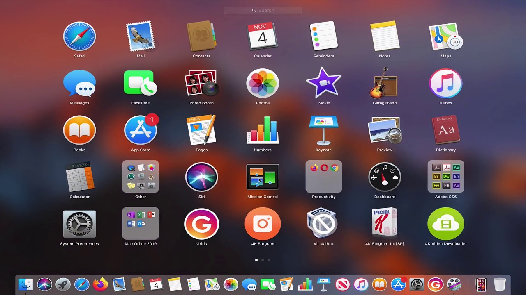The image size is (526, 295).
Task: Open 4K Video Downloader app
Action: [446, 224]
